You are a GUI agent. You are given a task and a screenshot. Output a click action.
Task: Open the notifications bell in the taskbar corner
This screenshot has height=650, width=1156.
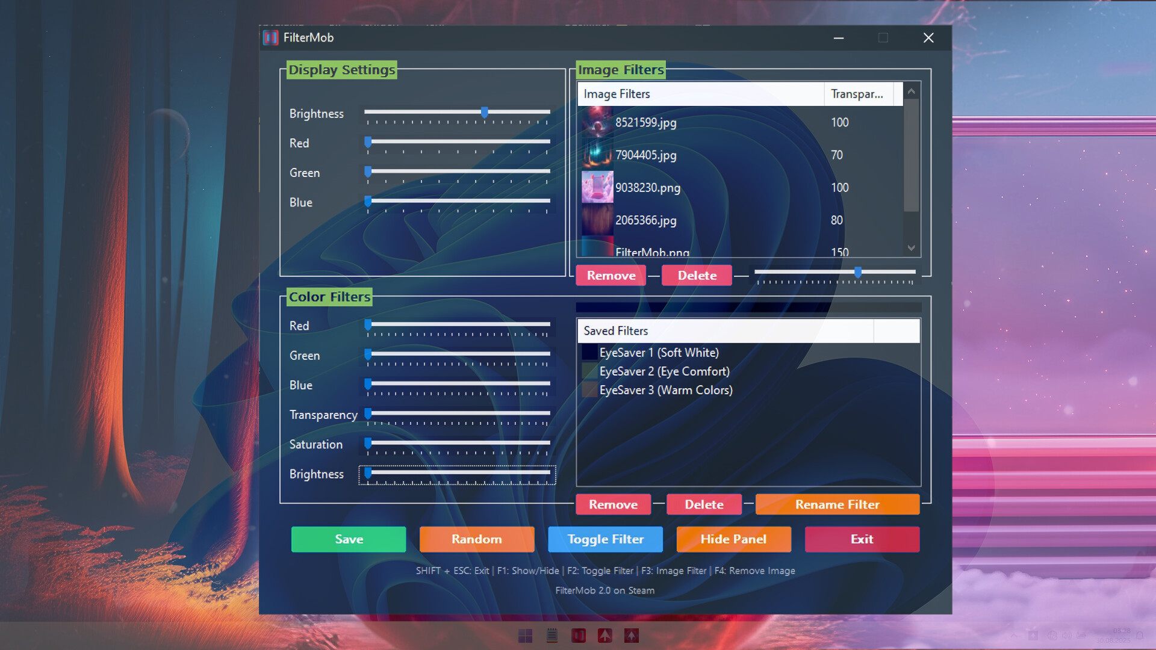tap(1140, 636)
